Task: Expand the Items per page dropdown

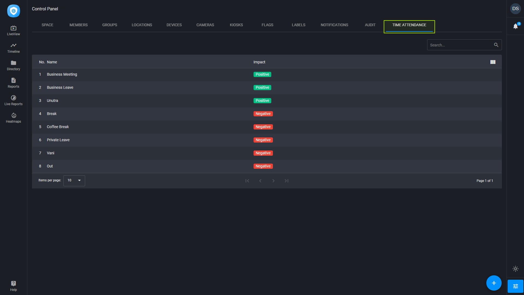Action: 74,181
